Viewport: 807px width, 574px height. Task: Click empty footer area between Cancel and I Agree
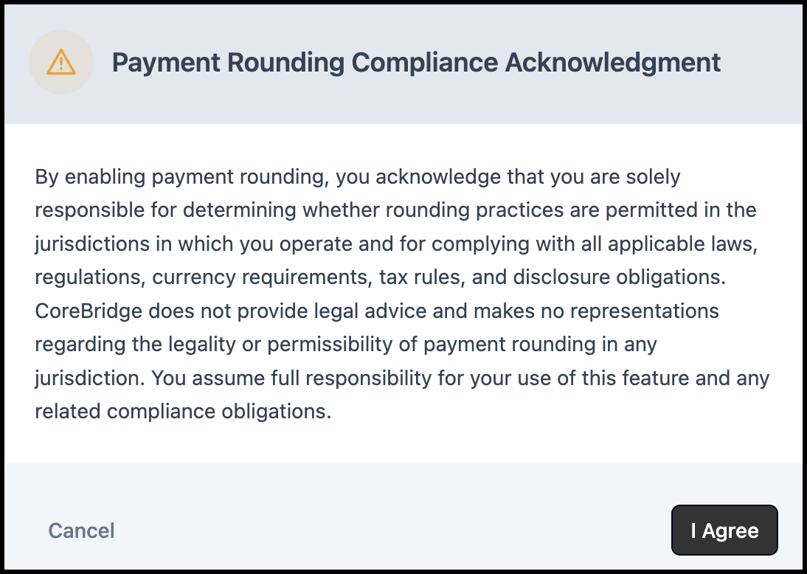click(391, 530)
